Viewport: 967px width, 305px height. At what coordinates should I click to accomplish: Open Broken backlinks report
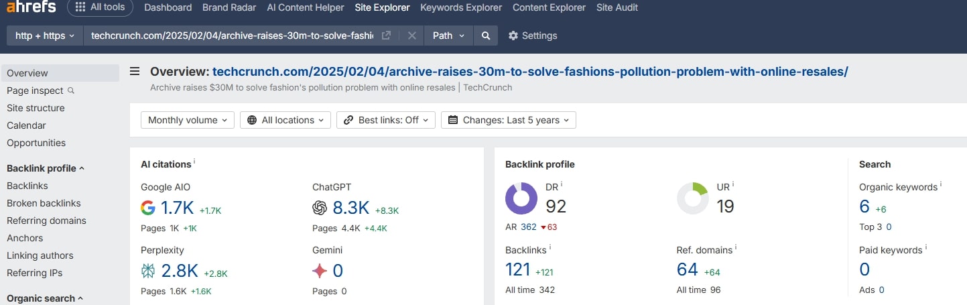(44, 203)
